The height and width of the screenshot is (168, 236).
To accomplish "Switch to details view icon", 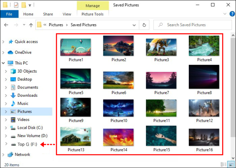I will (x=223, y=164).
